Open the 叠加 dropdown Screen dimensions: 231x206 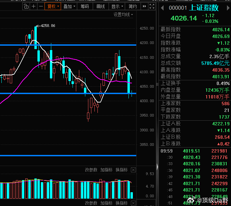tap(69, 6)
